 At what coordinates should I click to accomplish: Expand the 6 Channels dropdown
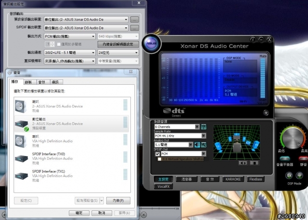197,127
